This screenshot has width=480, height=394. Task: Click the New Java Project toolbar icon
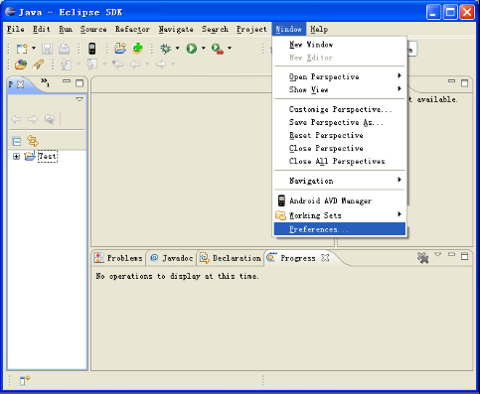tap(120, 49)
